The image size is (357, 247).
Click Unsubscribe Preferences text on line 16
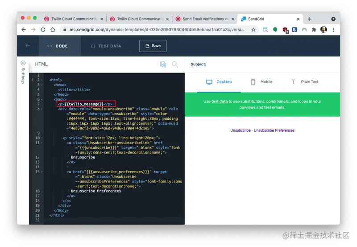point(96,191)
